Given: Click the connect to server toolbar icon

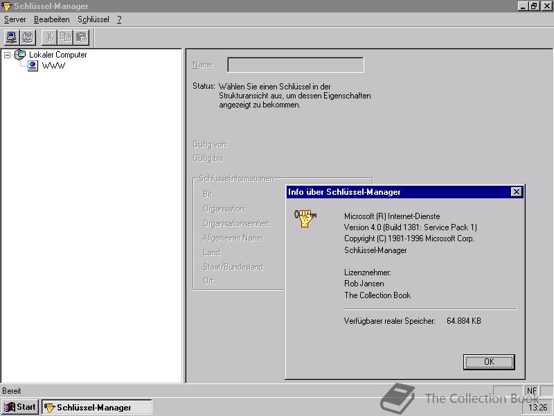Looking at the screenshot, I should [x=12, y=37].
